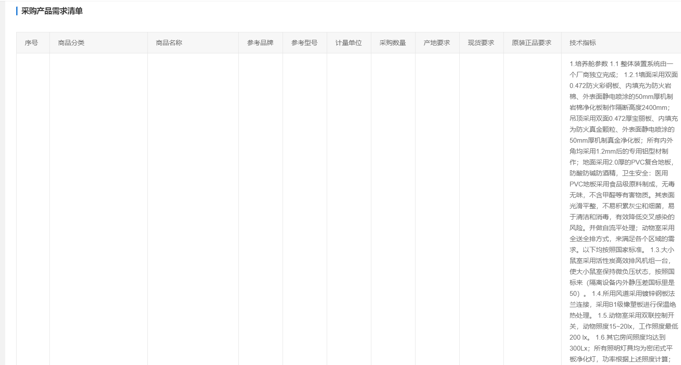681x365 pixels.
Task: Click the 商品名称 column header
Action: pyautogui.click(x=169, y=43)
